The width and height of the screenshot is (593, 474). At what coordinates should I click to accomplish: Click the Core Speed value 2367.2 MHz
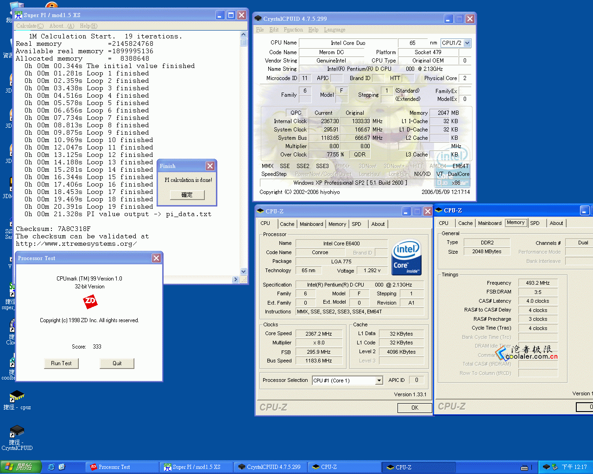[318, 334]
